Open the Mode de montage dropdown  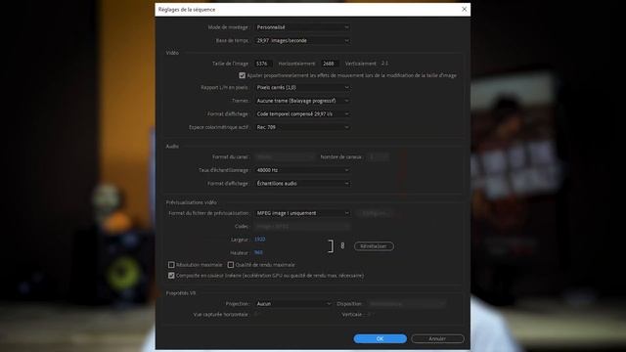[x=302, y=27]
